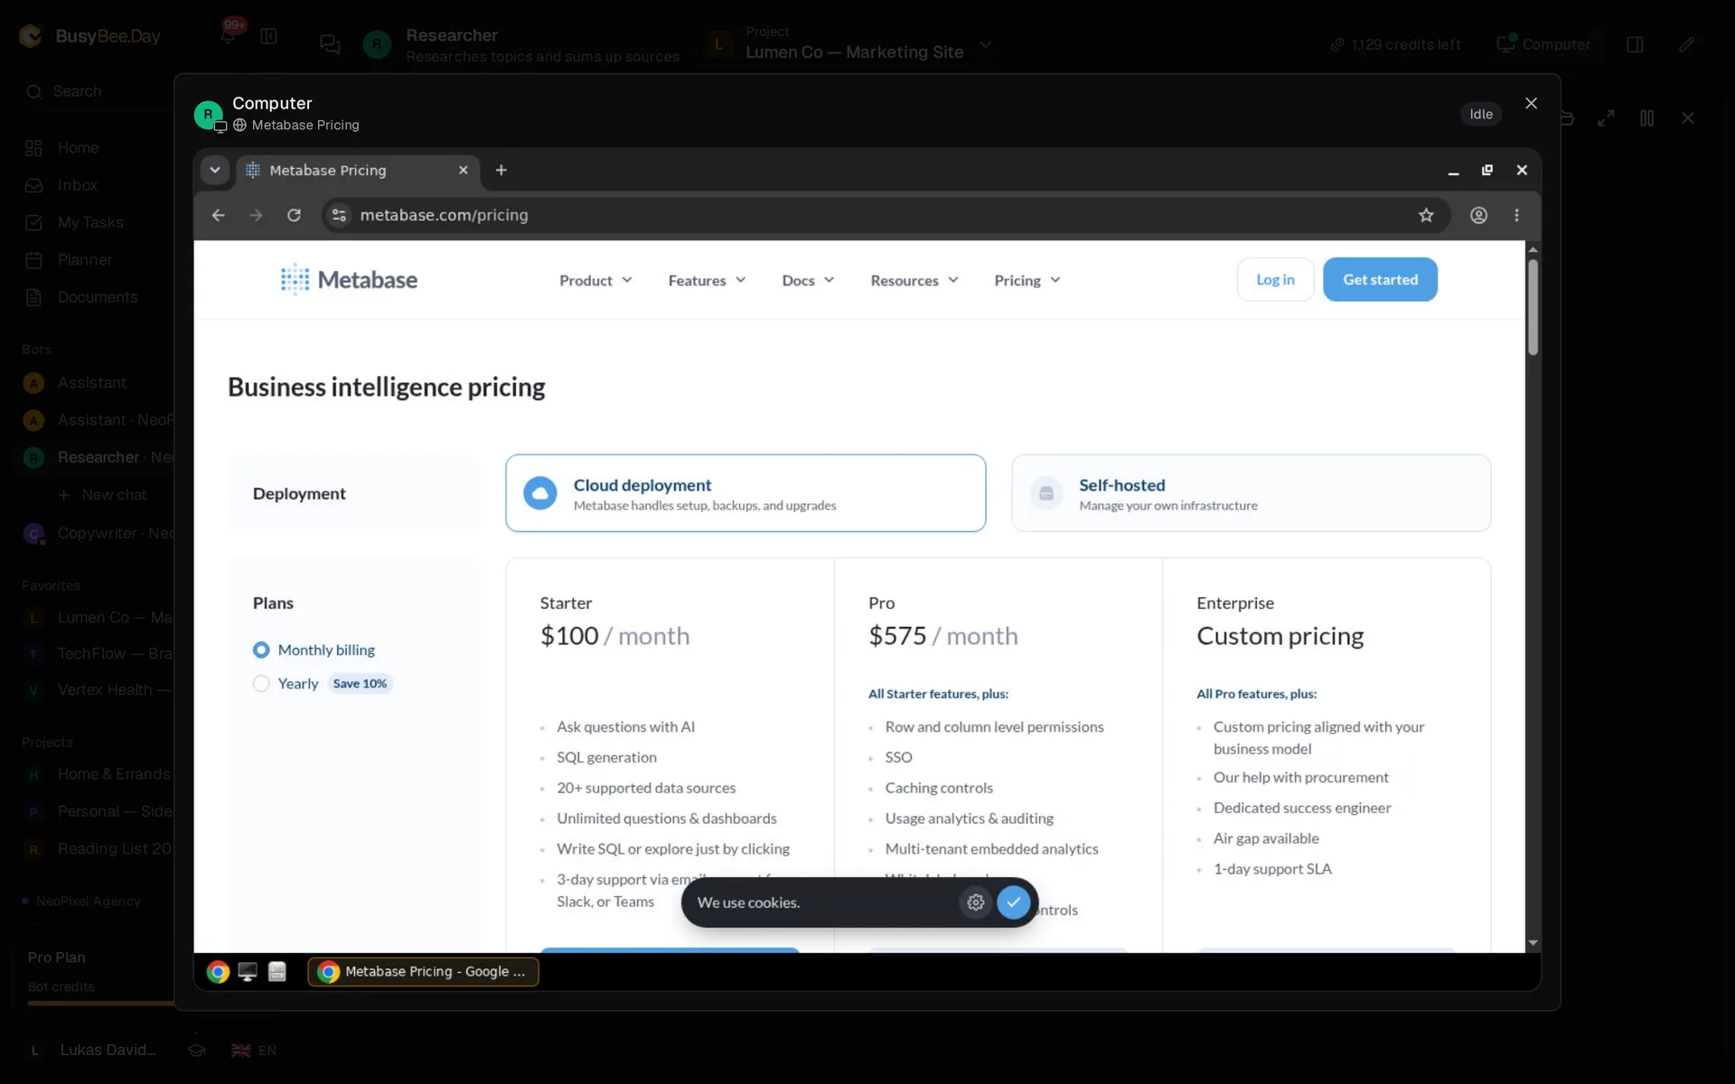Close the Computer panel with X
Screen dimensions: 1735x1084
point(1531,103)
